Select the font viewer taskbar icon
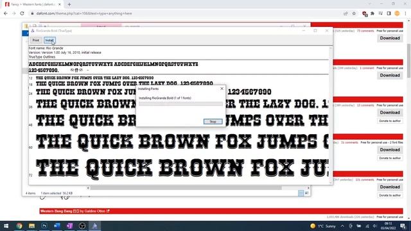The height and width of the screenshot is (231, 411). point(94,226)
